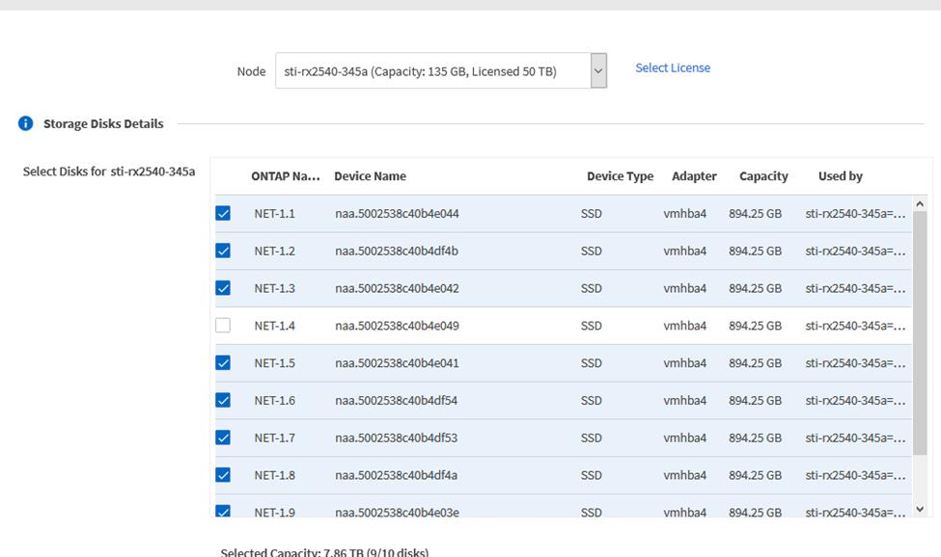Sort by ONTAP Name column header
Viewport: 941px width, 557px height.
[x=285, y=176]
